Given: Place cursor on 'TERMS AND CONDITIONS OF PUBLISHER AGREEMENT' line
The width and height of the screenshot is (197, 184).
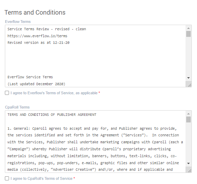Looking at the screenshot, I should click(x=52, y=115).
